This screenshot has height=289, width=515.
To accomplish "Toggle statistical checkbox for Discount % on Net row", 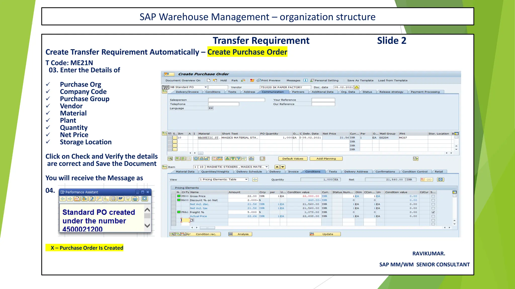I will pos(433,200).
